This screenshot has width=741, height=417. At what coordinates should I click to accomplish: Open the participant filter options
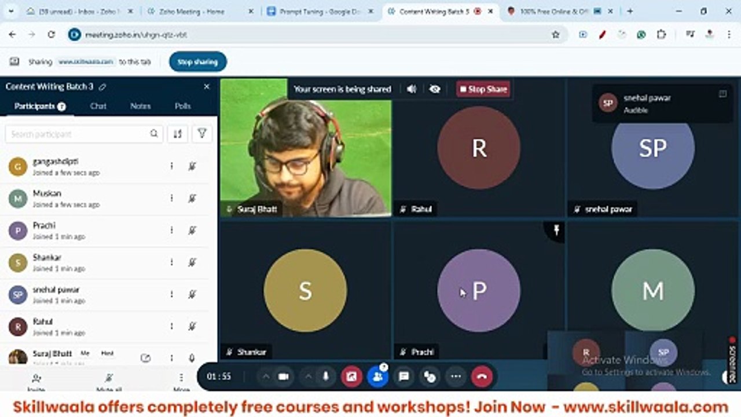coord(202,134)
